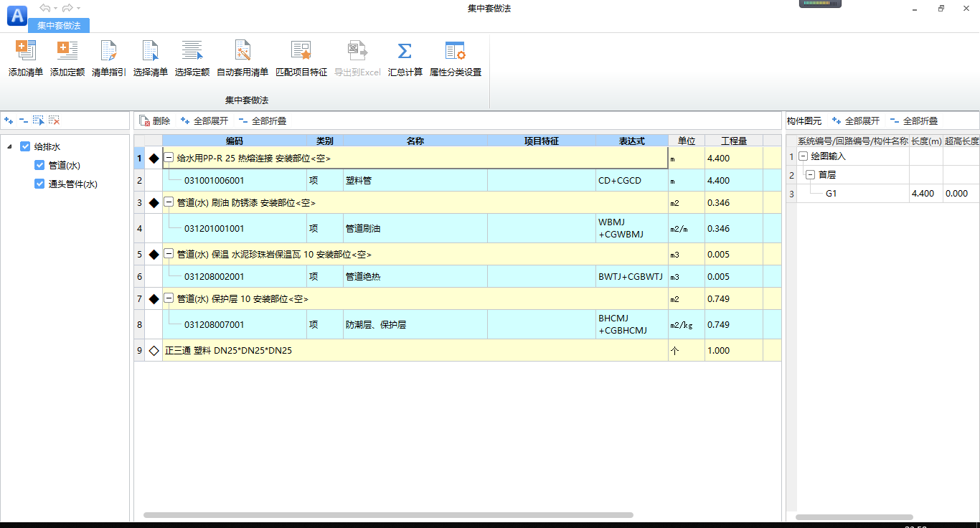Uncheck the 给排水 checkbox
The height and width of the screenshot is (528, 980).
25,146
